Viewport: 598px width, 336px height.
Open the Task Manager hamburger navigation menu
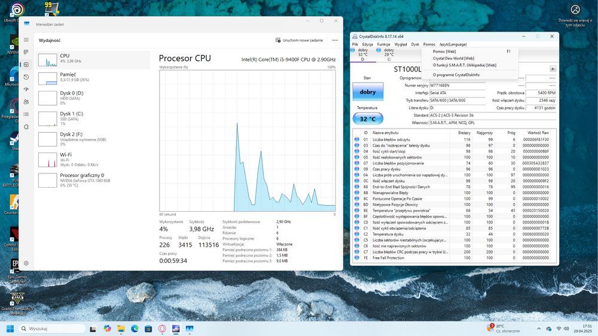(x=26, y=39)
